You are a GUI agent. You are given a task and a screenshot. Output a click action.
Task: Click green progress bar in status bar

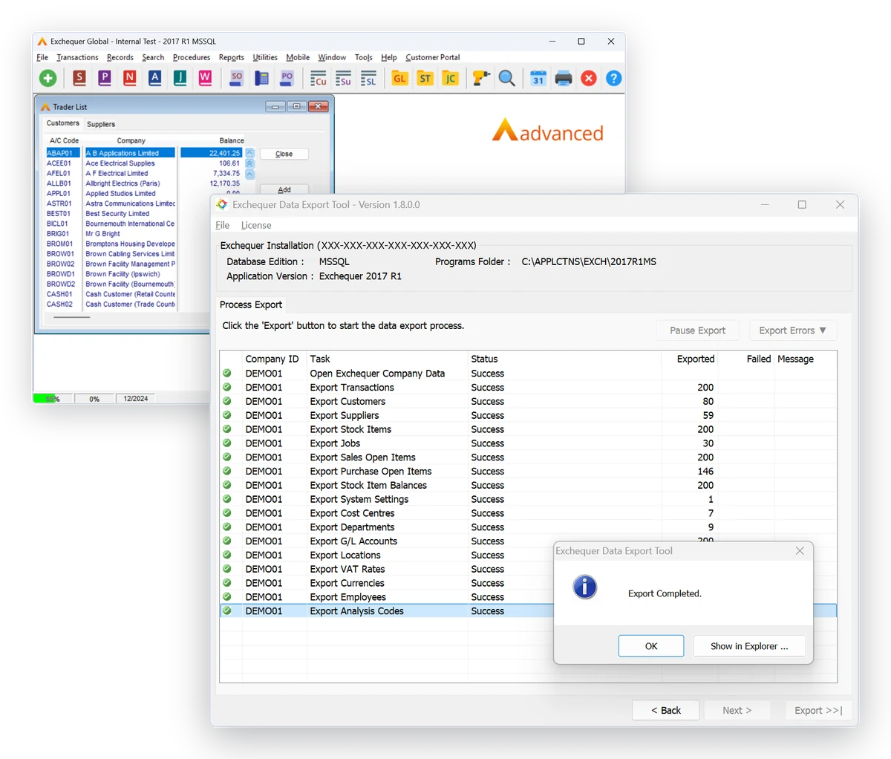pyautogui.click(x=46, y=399)
